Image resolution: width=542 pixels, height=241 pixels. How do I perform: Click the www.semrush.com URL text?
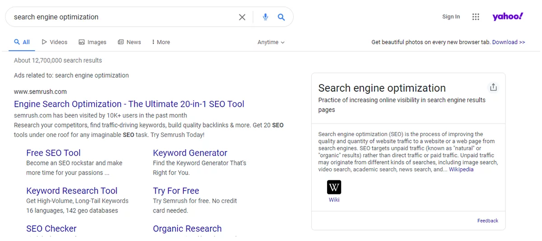(40, 91)
